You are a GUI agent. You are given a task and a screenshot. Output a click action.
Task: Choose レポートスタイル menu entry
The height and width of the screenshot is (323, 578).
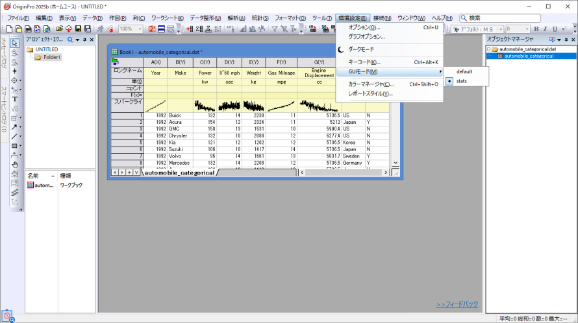point(389,93)
